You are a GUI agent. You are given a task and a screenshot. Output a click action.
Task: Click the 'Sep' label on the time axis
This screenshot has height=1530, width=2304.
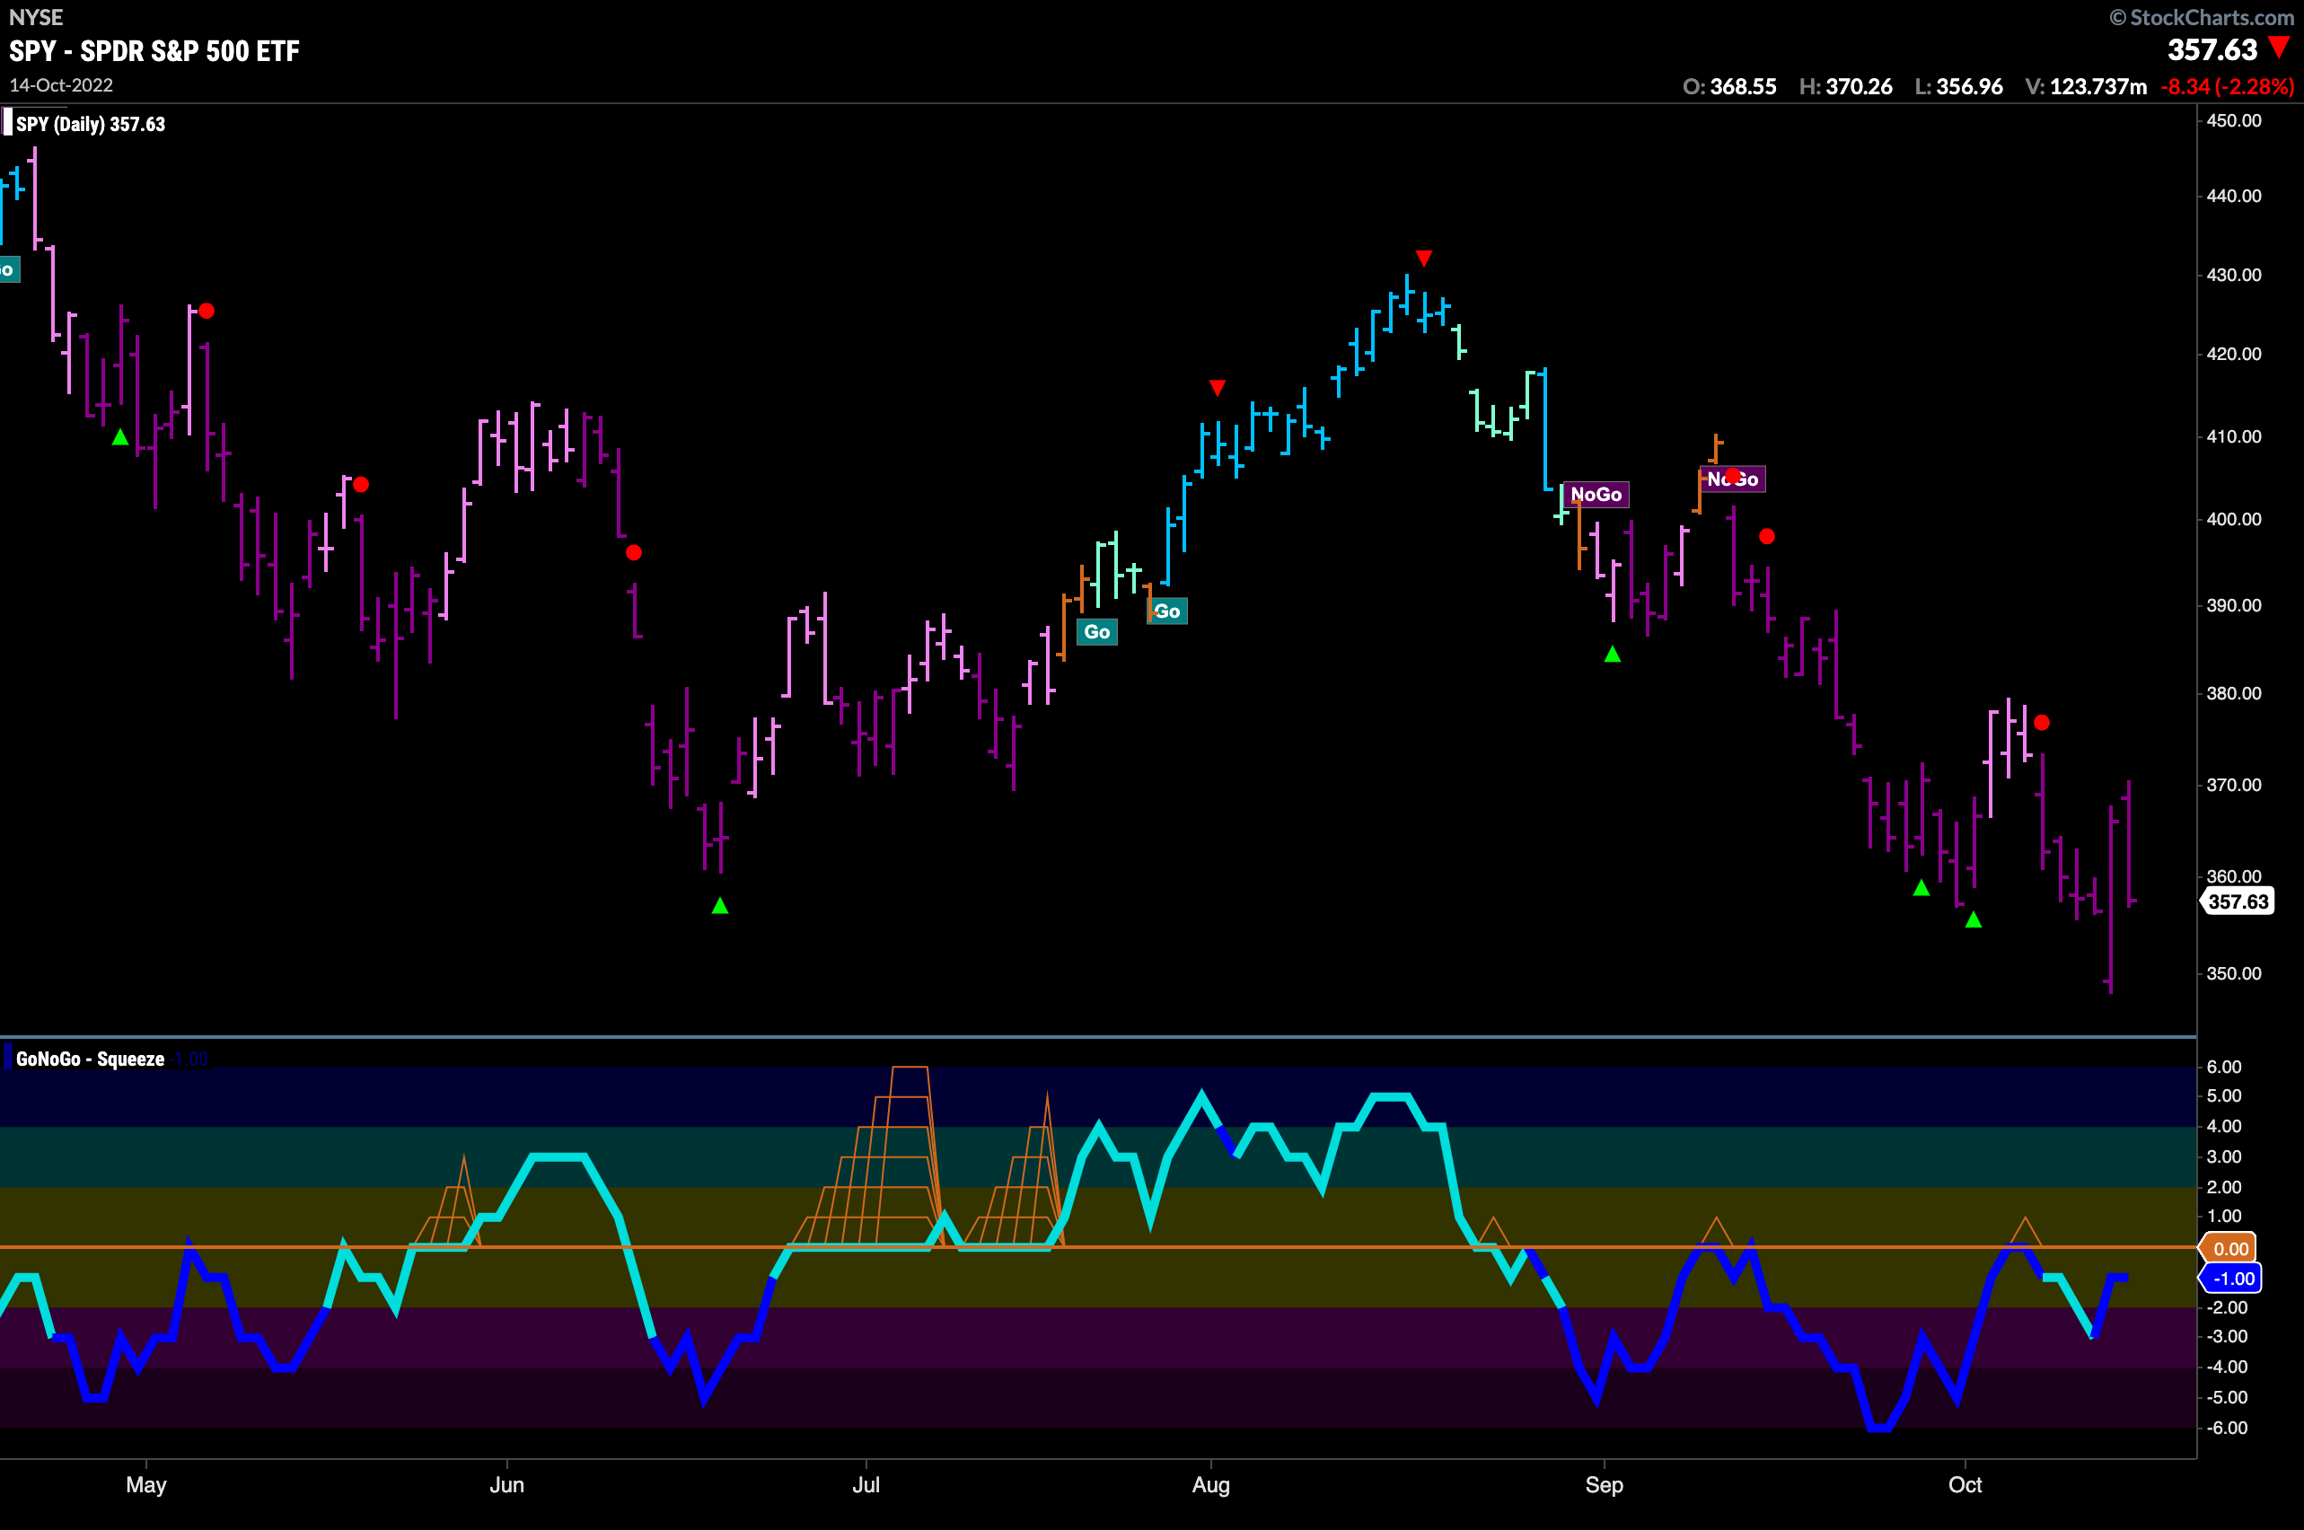tap(1605, 1485)
